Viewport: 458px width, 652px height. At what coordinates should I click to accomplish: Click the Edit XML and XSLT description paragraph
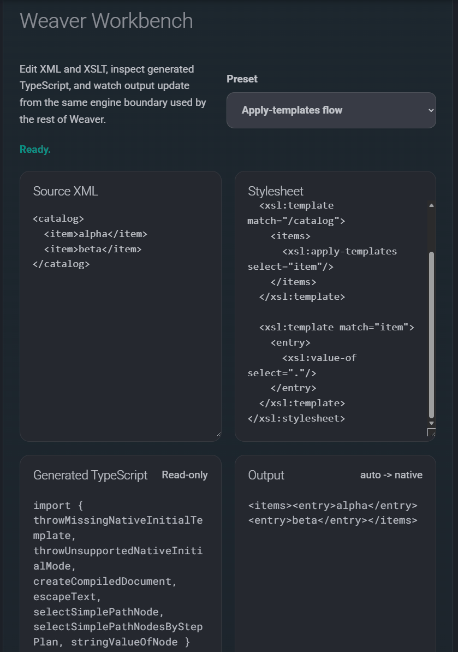point(112,94)
